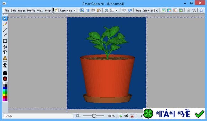Viewport: 207px width, 121px height.
Task: Select the Pencil drawing tool
Action: click(x=5, y=24)
